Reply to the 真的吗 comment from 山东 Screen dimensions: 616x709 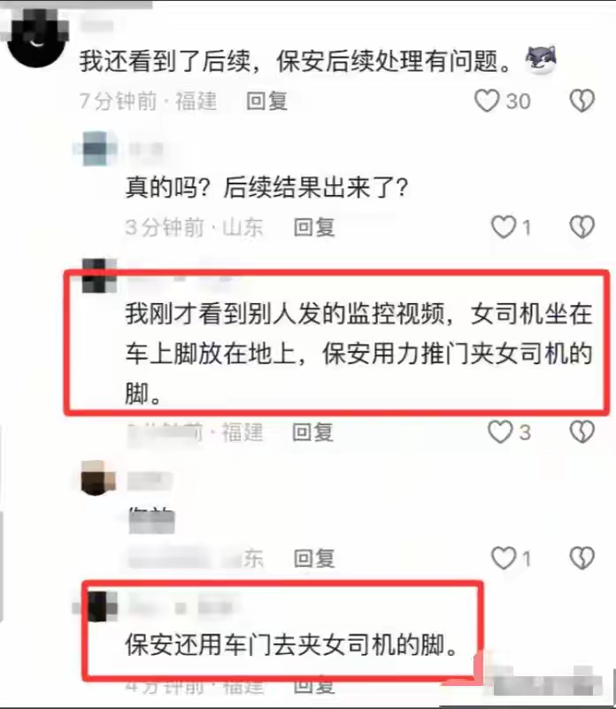(x=314, y=227)
